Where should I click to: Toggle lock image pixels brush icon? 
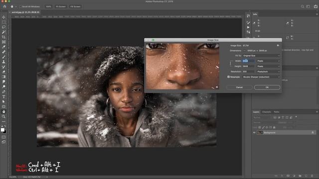[x=263, y=127]
